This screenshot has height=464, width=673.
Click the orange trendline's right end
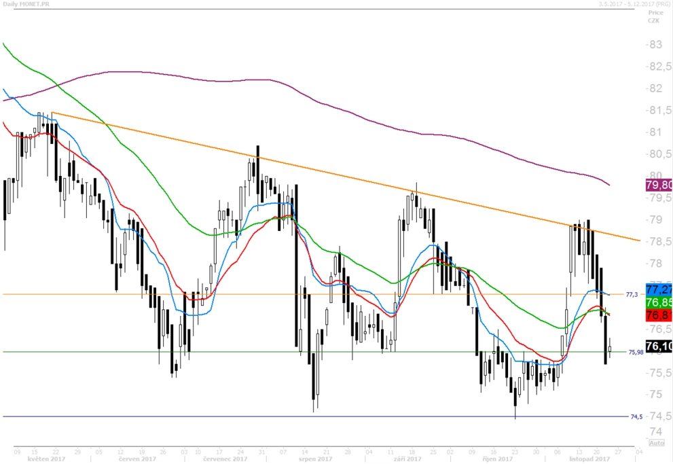tap(640, 240)
